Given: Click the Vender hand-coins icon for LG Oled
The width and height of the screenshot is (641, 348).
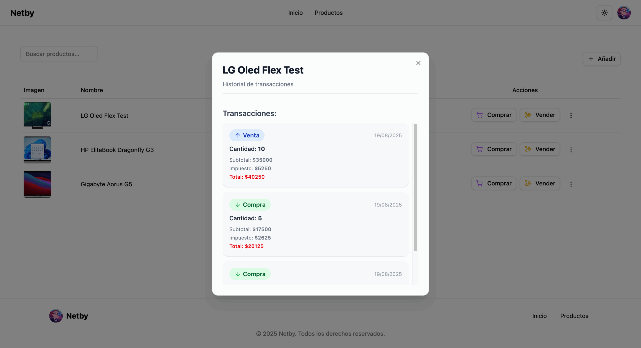Looking at the screenshot, I should pos(528,115).
